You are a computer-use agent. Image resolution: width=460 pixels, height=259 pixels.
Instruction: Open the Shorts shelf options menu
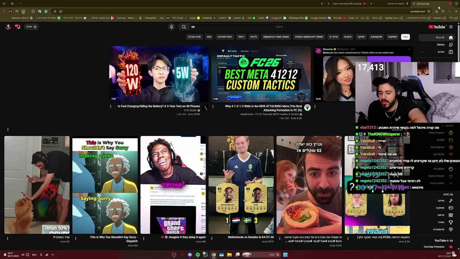point(8,129)
